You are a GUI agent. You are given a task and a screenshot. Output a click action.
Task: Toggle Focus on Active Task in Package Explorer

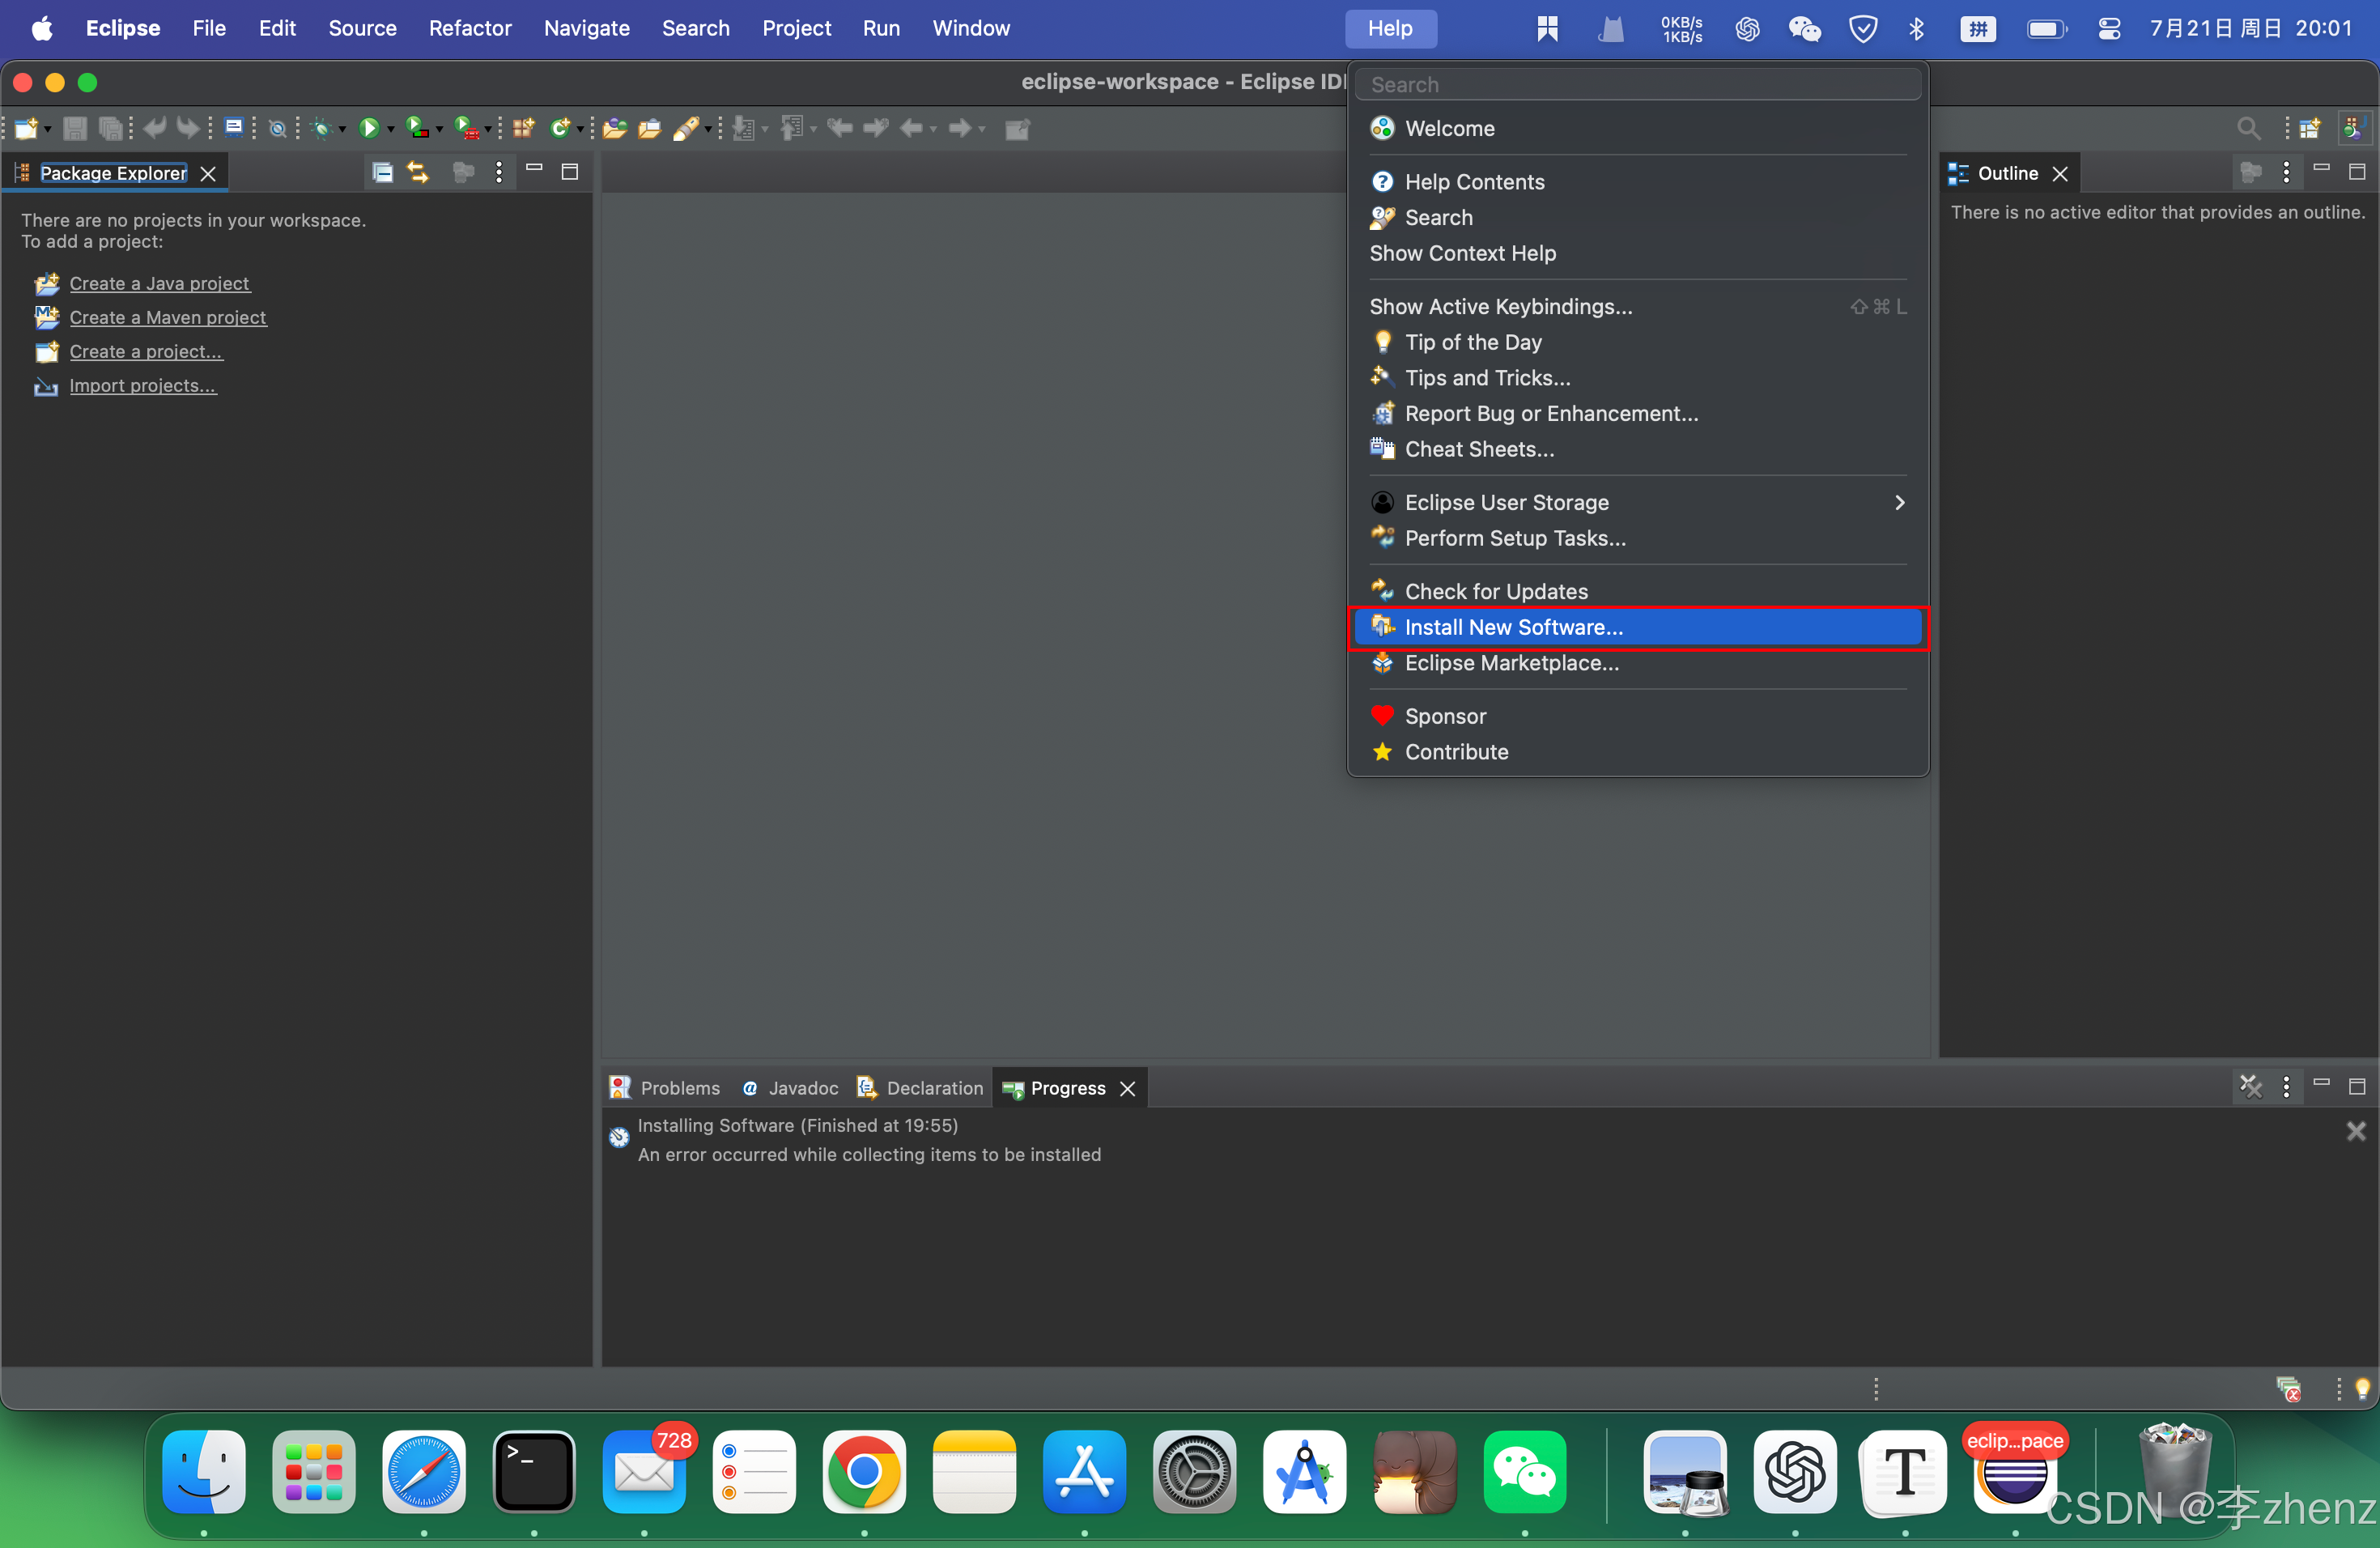point(463,172)
